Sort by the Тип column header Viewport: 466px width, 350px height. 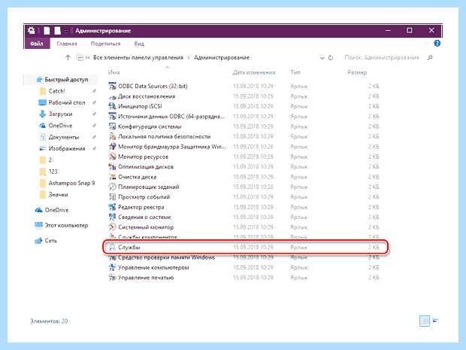coord(295,72)
